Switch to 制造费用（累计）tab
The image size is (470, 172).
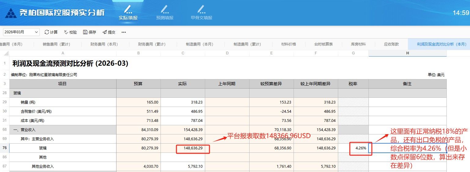[x=247, y=44]
